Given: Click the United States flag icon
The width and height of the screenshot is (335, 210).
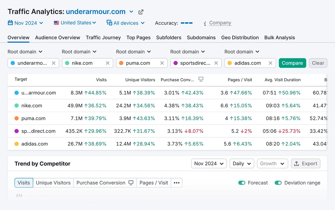Looking at the screenshot, I should click(56, 23).
